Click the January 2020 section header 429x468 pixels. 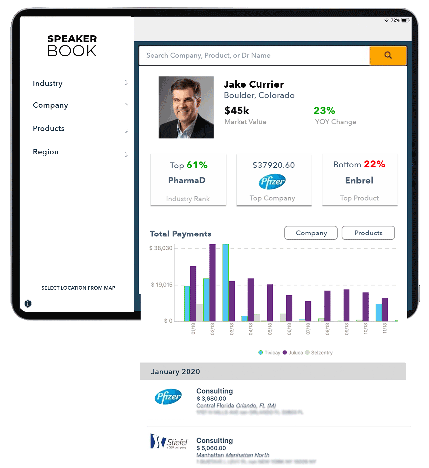click(273, 371)
